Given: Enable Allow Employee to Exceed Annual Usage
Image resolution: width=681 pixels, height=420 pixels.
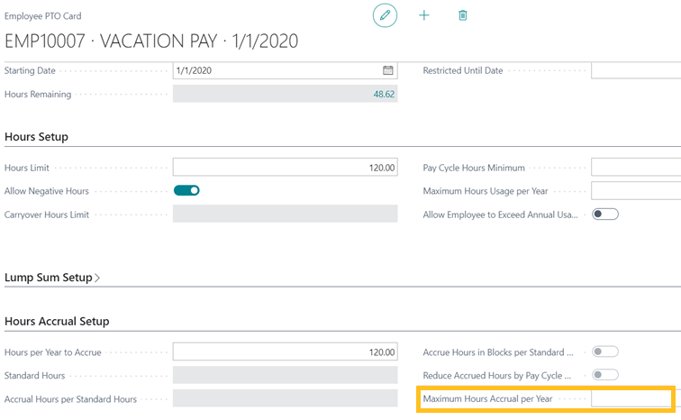Looking at the screenshot, I should pyautogui.click(x=604, y=214).
